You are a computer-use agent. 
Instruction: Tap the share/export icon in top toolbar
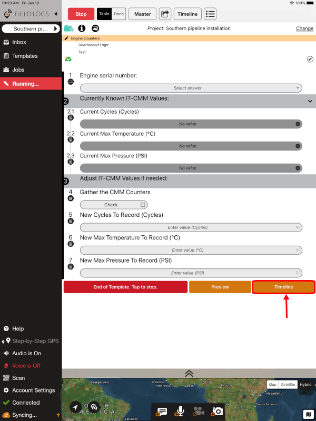165,14
